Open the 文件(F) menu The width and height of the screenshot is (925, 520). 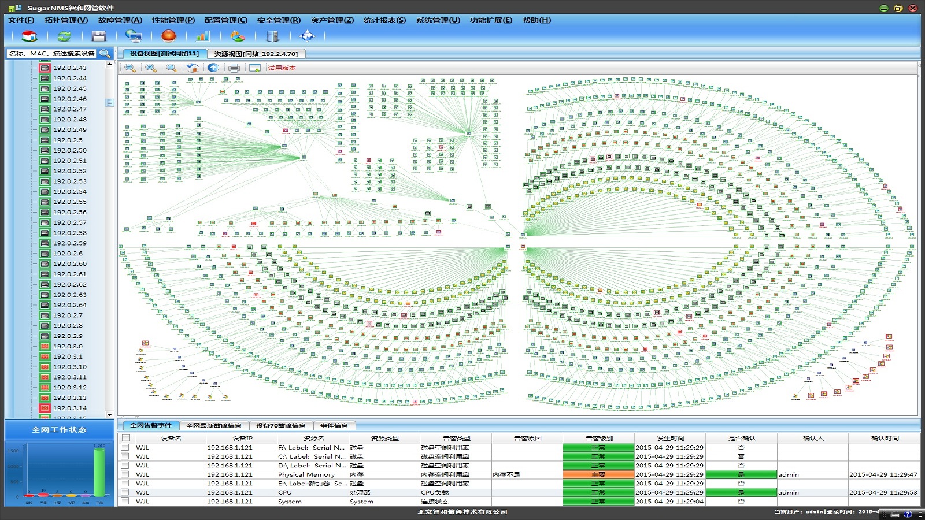21,20
